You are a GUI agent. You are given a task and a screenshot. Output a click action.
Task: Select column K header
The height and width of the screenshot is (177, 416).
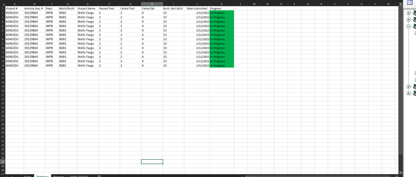tap(221, 4)
